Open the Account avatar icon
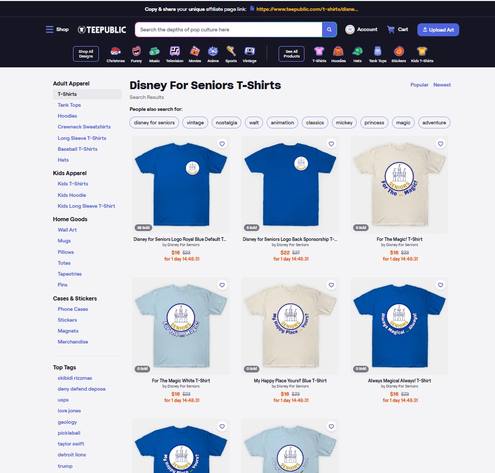The height and width of the screenshot is (473, 495). (x=350, y=30)
